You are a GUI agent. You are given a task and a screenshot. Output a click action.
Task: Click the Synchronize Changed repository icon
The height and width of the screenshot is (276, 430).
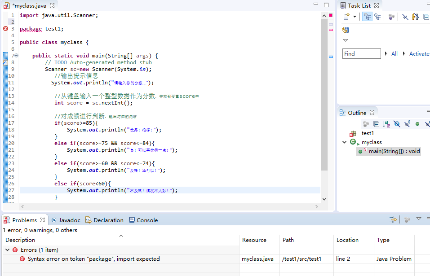click(346, 30)
